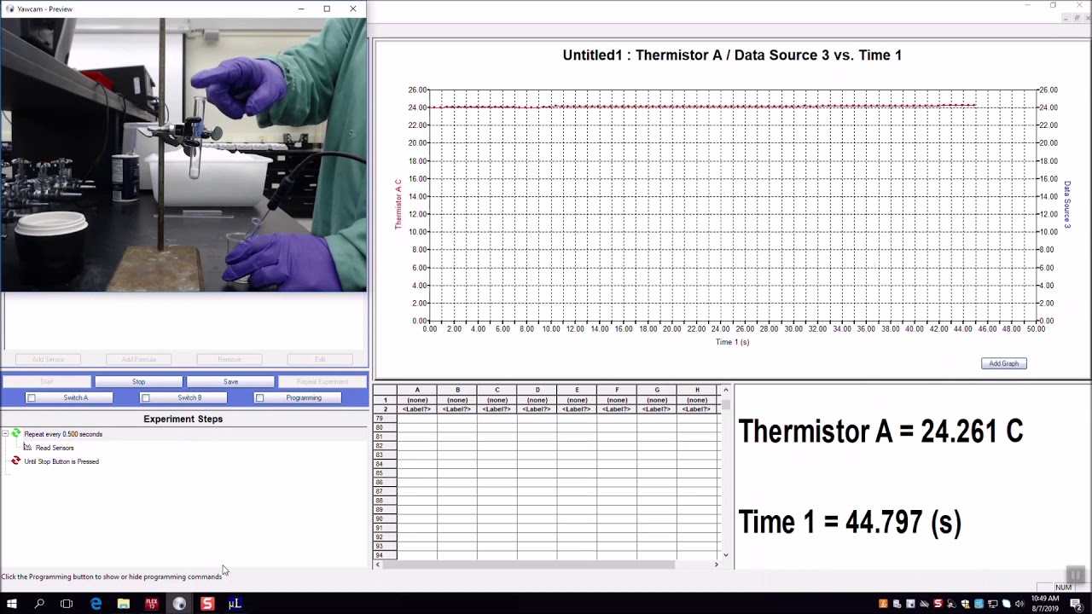Viewport: 1092px width, 614px height.
Task: Click the Time 1 = 44.797 (s) readout
Action: (850, 522)
